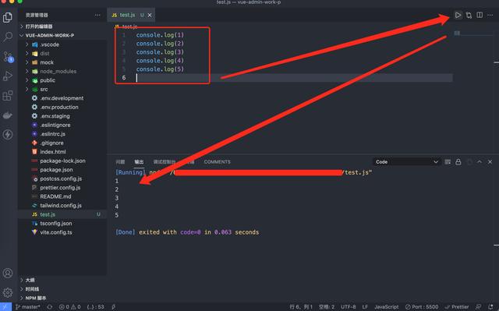Viewport: 499px width, 311px height.
Task: Click cursor position 行 6, 列 1 indicator
Action: (301, 307)
